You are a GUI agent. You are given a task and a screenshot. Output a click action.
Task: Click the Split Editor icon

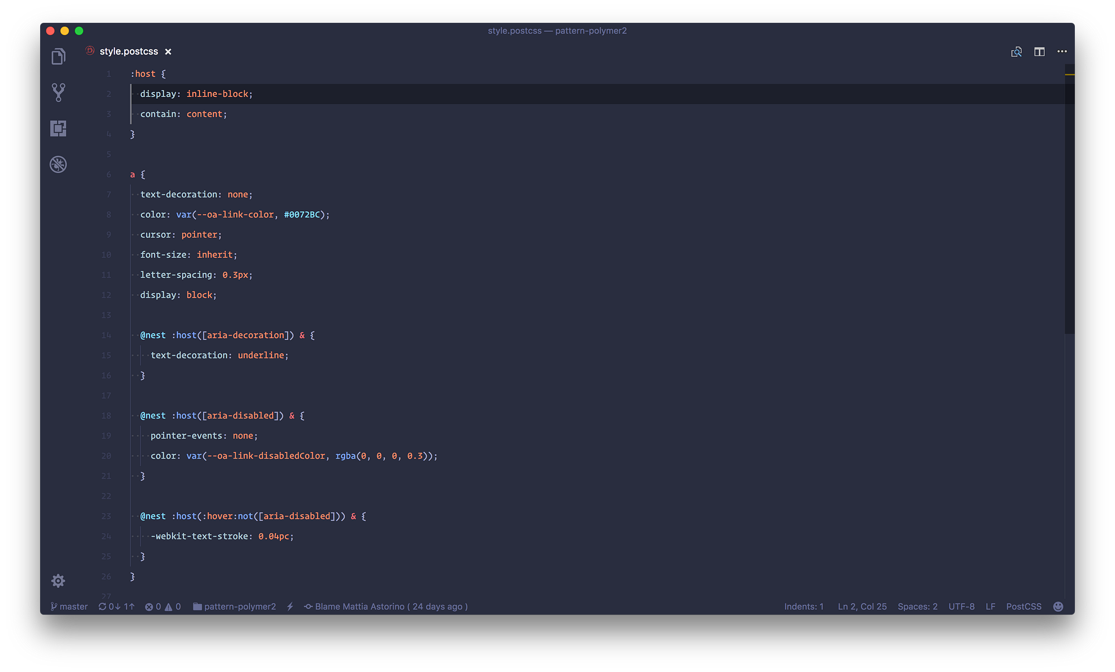tap(1039, 52)
